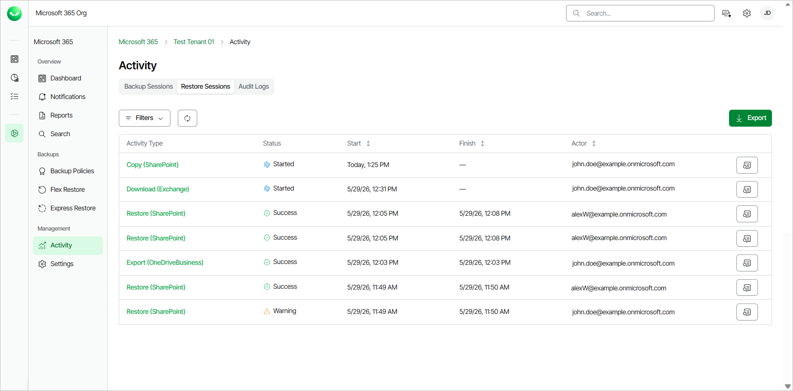Go to Test Tenant 01 breadcrumb
This screenshot has width=793, height=391.
tap(194, 42)
